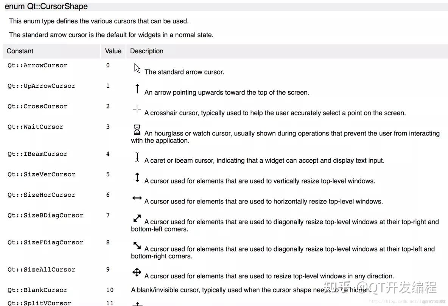Click the I-beam cursor icon
448x306 pixels.
[137, 157]
